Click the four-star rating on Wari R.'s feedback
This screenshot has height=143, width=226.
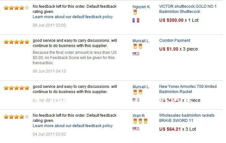tap(17, 116)
